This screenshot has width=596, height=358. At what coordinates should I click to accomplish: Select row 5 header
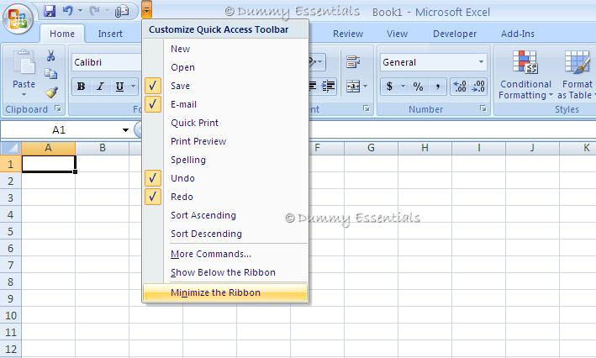point(11,231)
